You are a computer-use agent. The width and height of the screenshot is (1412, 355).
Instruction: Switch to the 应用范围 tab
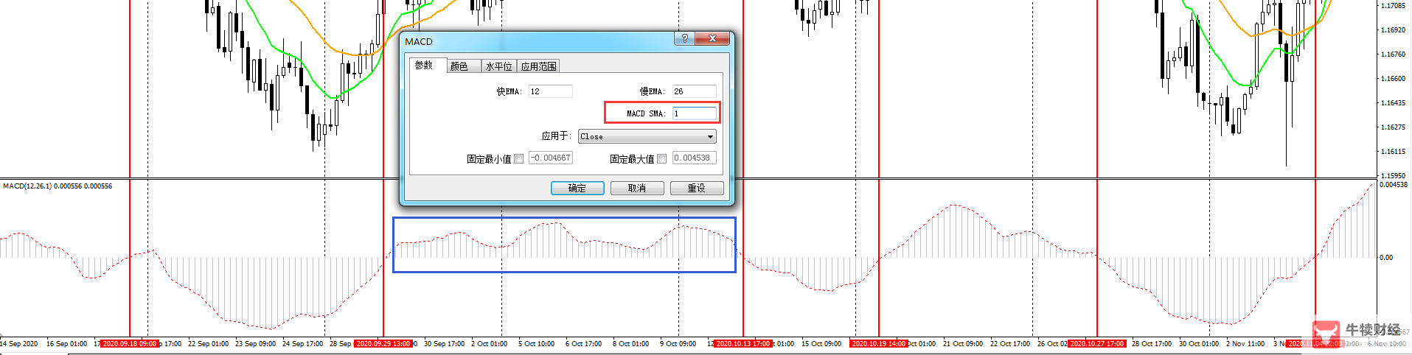(538, 66)
